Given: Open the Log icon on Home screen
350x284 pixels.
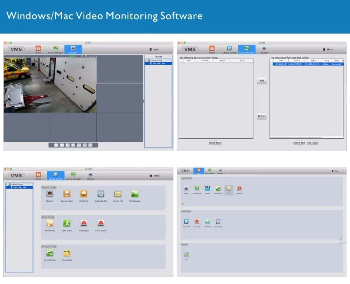Looking at the screenshot, I should (228, 188).
